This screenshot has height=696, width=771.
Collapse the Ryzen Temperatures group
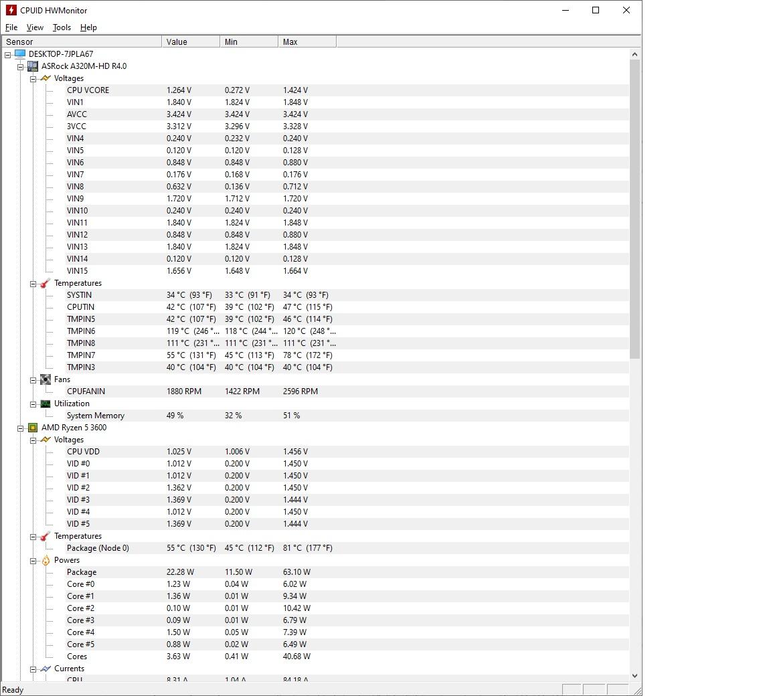[x=33, y=537]
